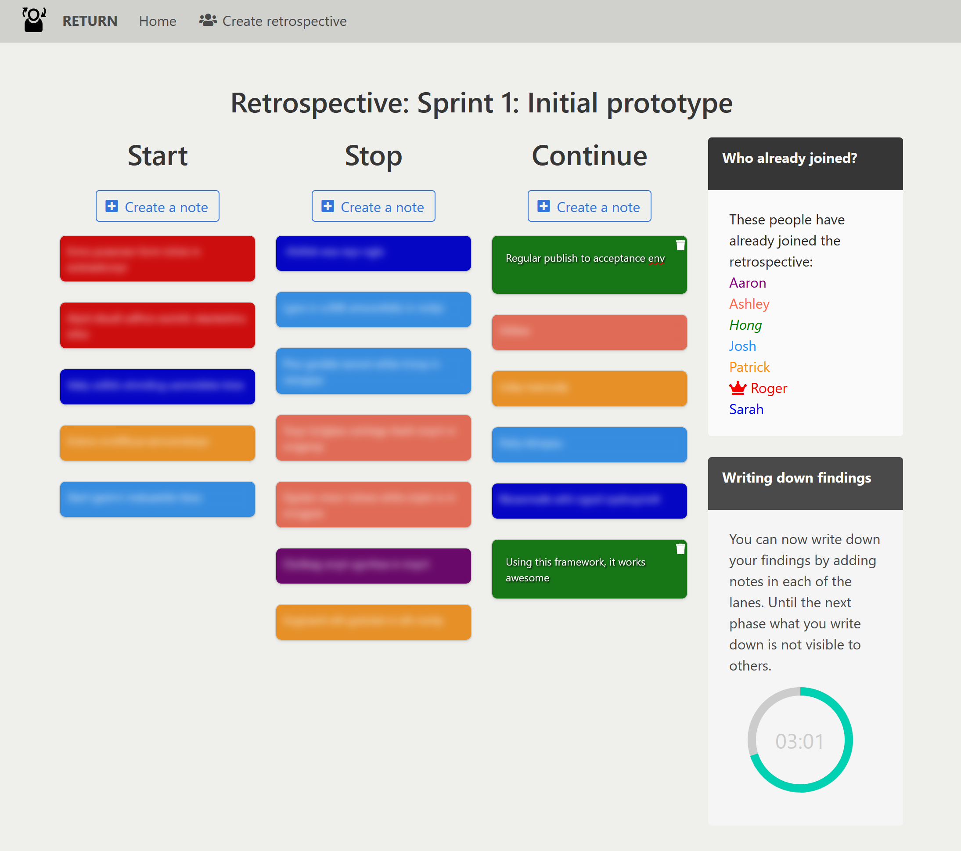This screenshot has height=851, width=961.
Task: Click participant name Hong
Action: (x=745, y=325)
